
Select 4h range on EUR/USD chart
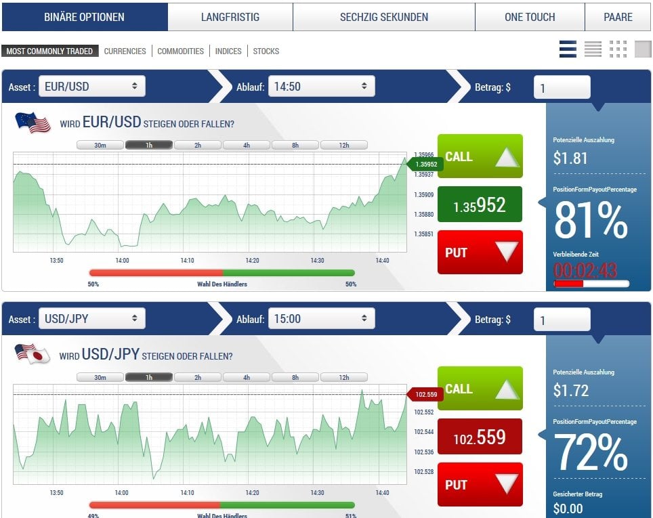pos(247,145)
